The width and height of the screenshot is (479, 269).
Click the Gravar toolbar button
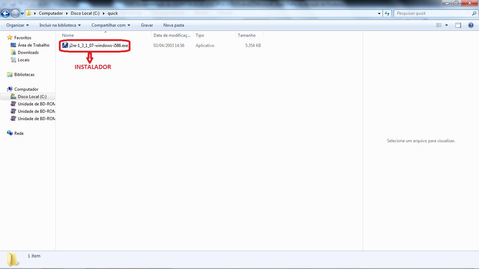coord(147,25)
